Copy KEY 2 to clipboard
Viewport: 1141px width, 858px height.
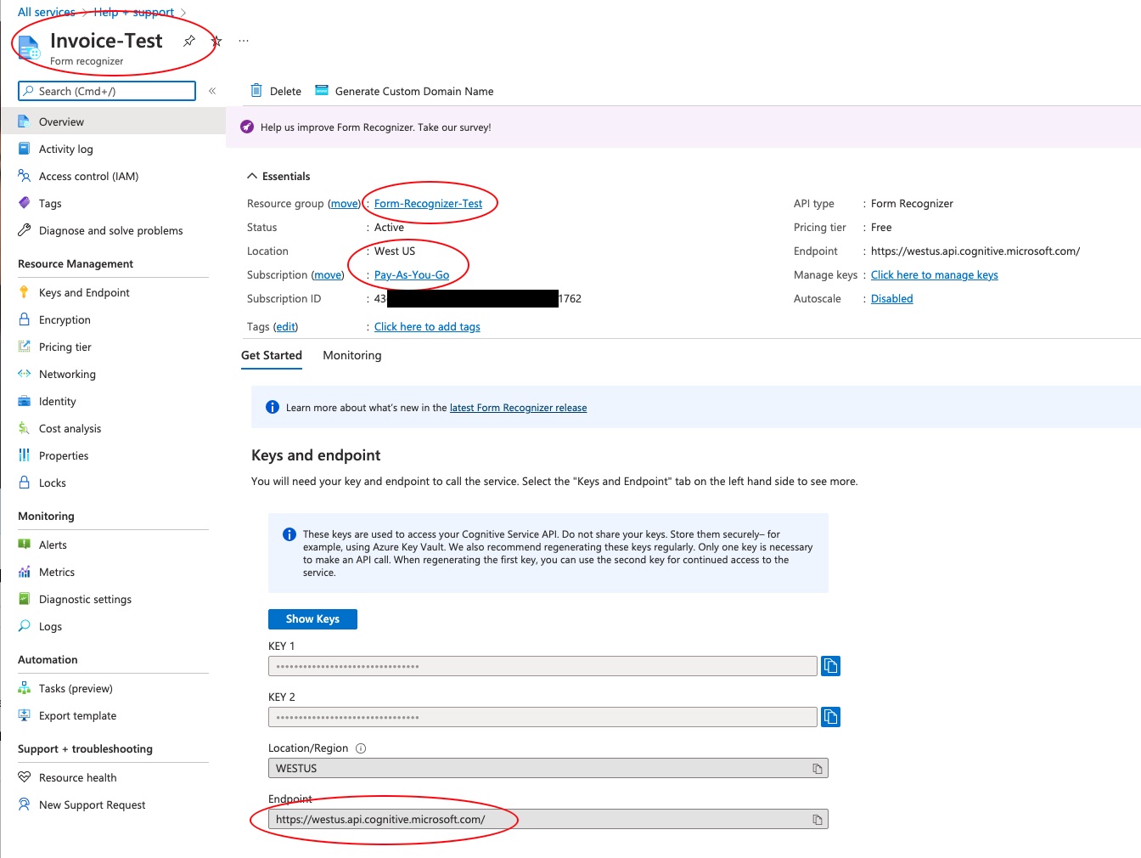point(830,717)
